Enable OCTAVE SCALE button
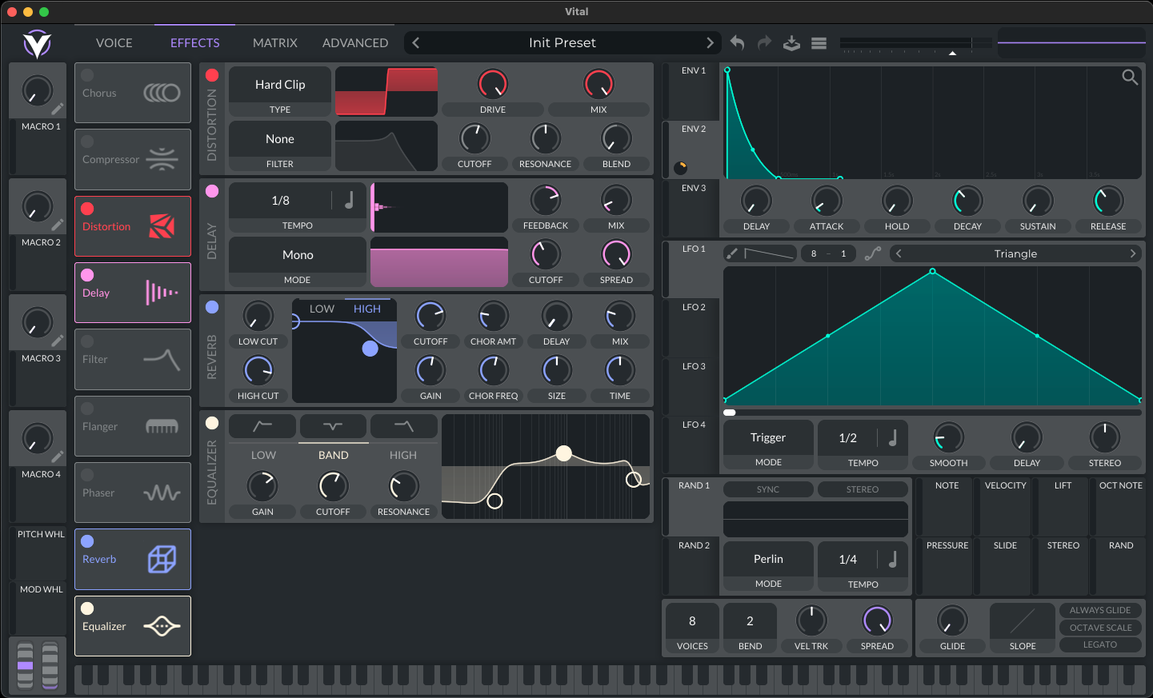Viewport: 1153px width, 698px height. click(1100, 628)
